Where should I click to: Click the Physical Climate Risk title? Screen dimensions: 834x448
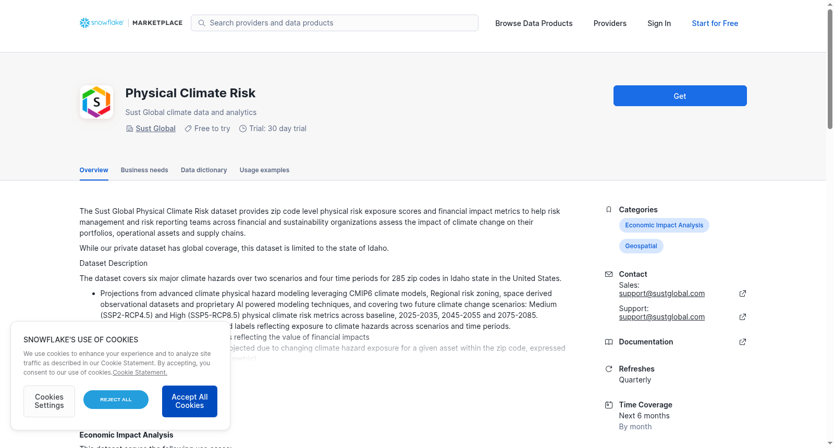pos(190,93)
